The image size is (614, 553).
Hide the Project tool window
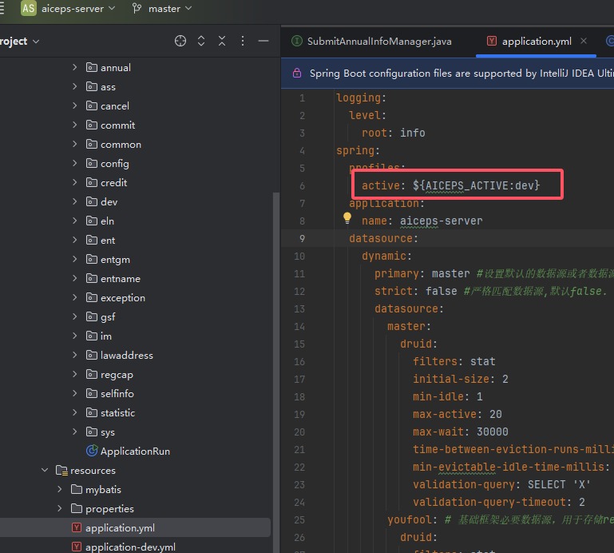[x=263, y=41]
